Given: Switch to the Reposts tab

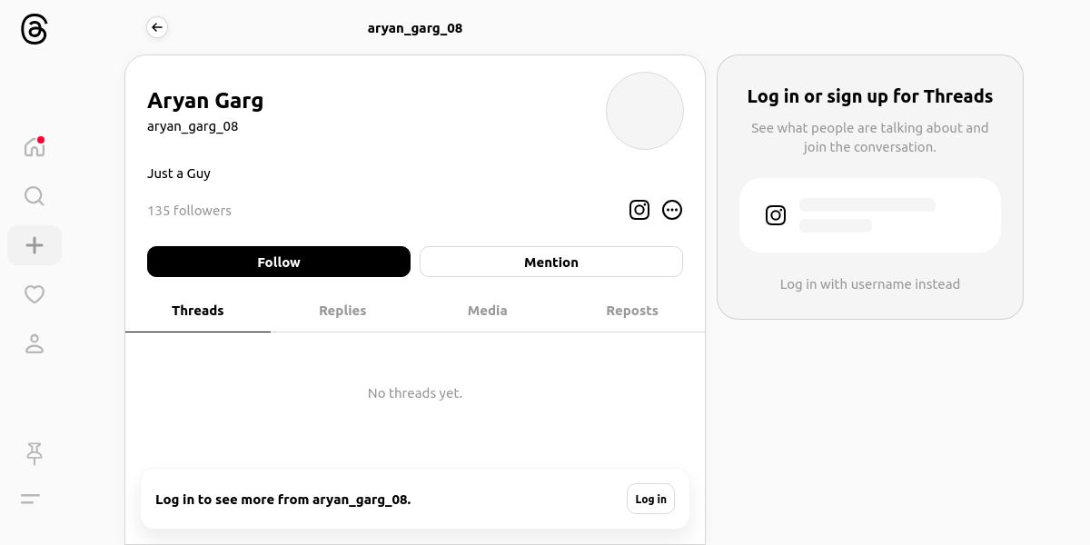Looking at the screenshot, I should point(632,311).
